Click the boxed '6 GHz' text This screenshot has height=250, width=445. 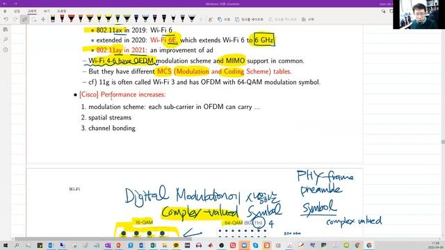[x=264, y=40]
